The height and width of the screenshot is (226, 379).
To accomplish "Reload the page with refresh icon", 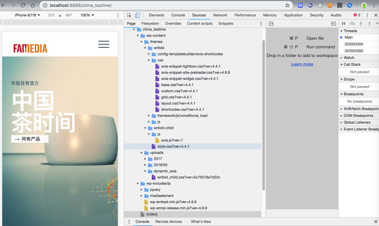I will click(23, 5).
